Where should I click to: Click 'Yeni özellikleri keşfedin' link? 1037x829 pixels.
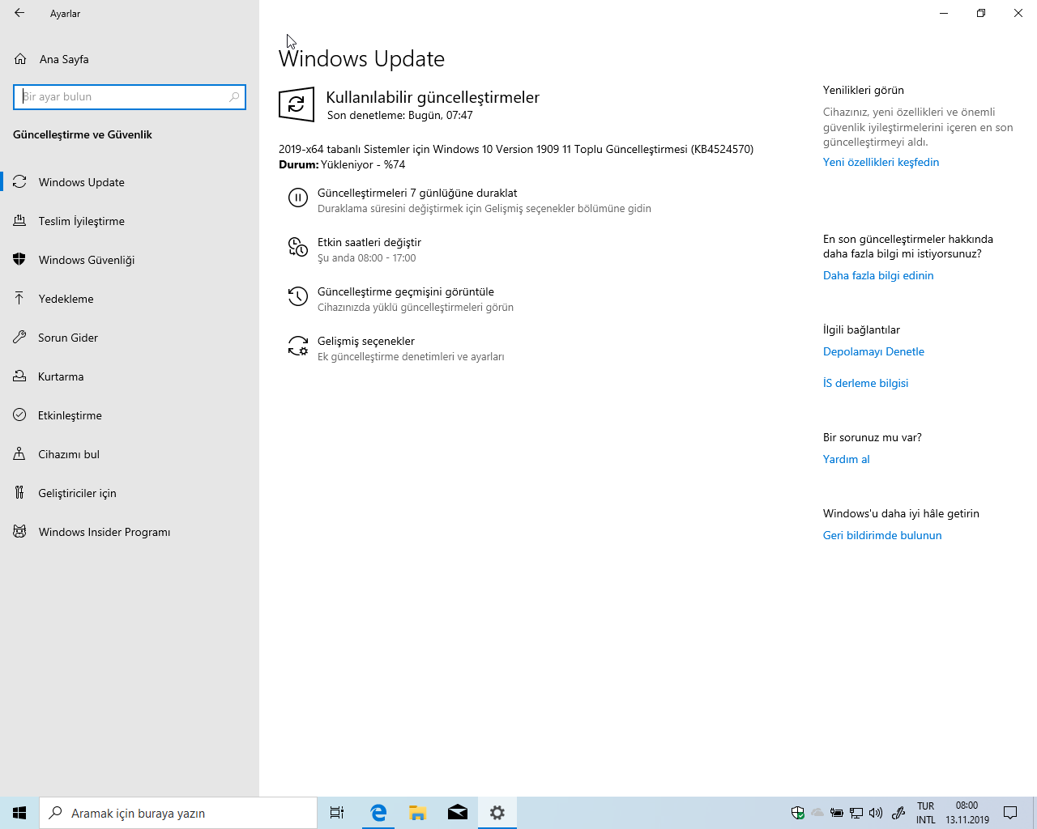coord(881,162)
